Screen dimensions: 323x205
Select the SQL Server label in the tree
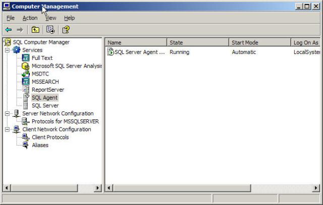(45, 106)
